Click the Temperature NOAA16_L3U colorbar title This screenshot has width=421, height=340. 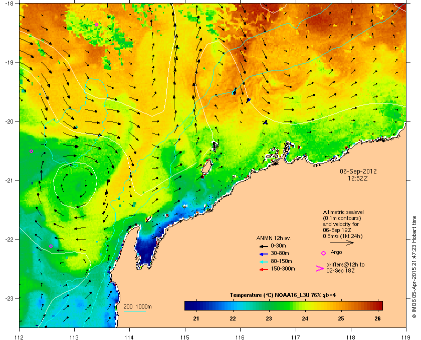(x=283, y=295)
